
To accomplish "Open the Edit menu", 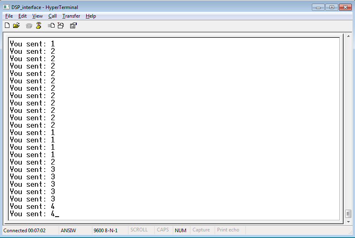I will tap(23, 16).
